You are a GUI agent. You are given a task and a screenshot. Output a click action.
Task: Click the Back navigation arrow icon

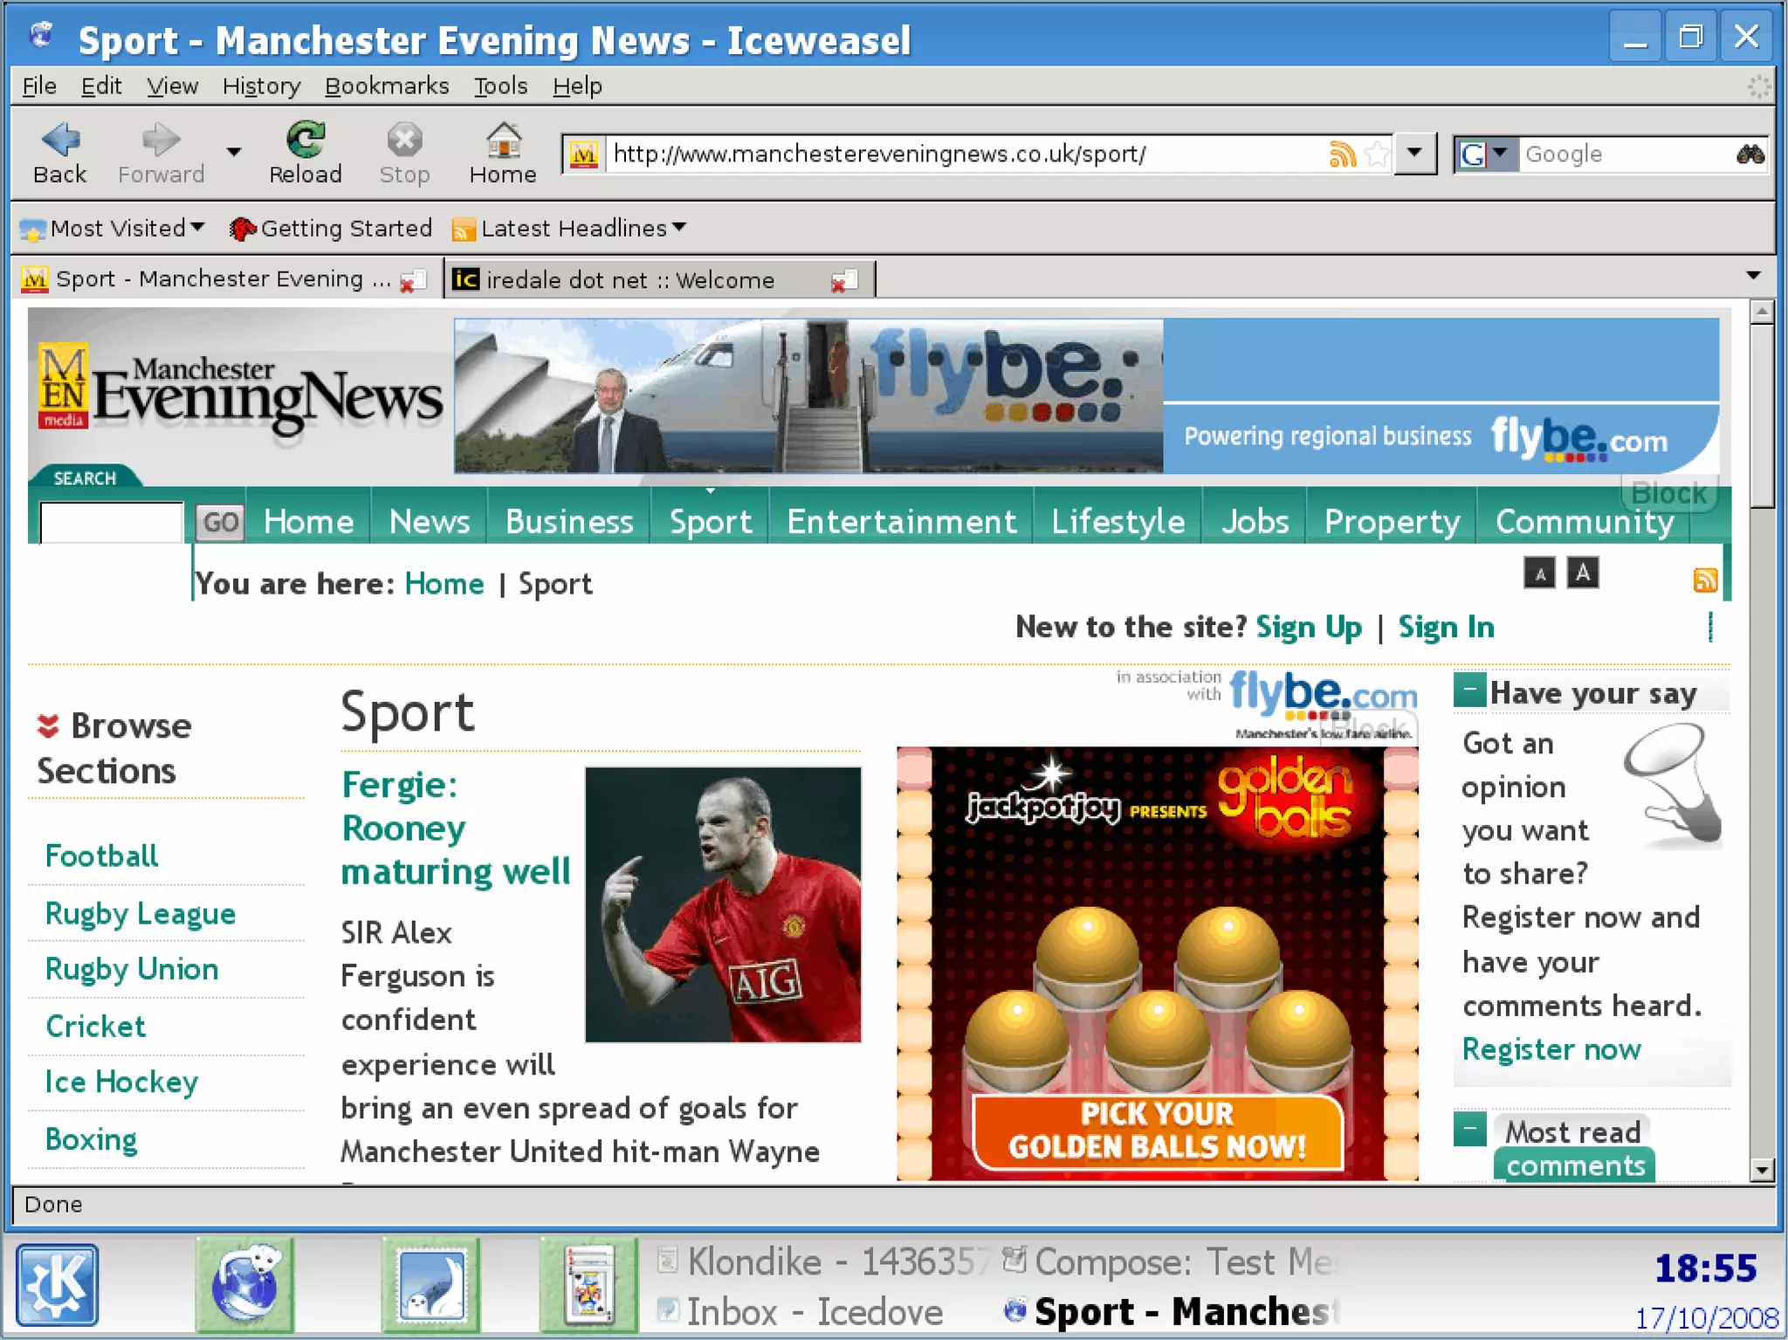coord(60,140)
